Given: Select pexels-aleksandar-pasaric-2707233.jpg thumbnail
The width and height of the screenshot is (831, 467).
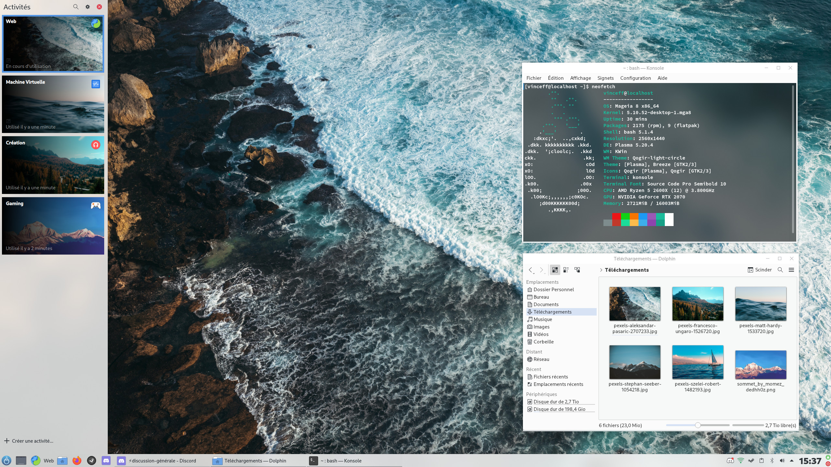Looking at the screenshot, I should click(x=635, y=304).
